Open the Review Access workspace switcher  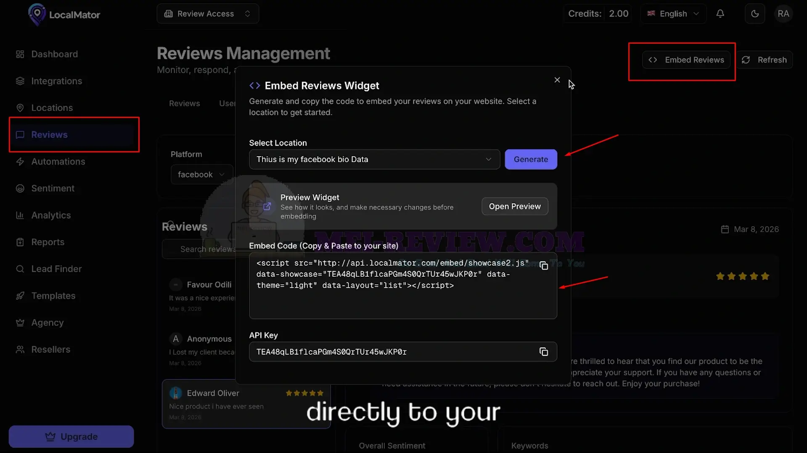coord(208,14)
